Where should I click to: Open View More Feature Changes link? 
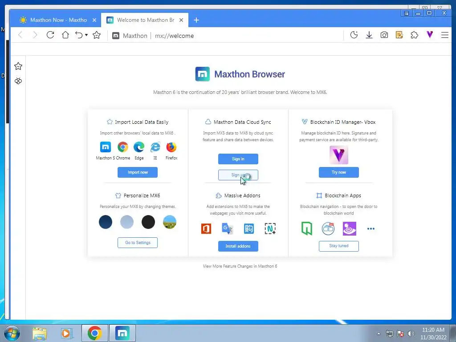tap(240, 266)
